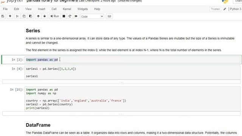Move selected cell down arrow
Viewport: 242px width, 136px height.
click(45, 16)
